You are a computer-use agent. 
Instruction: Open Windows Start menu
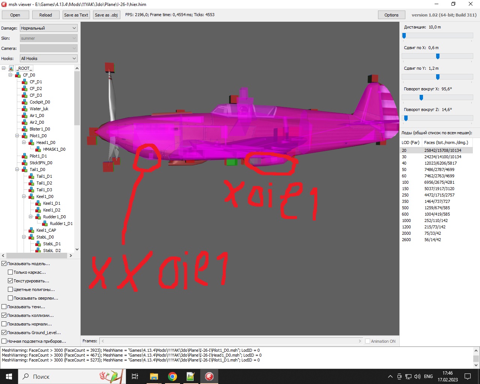pyautogui.click(x=9, y=376)
